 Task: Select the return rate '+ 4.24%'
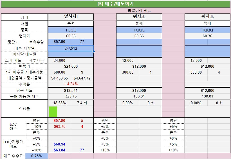pos(71,84)
